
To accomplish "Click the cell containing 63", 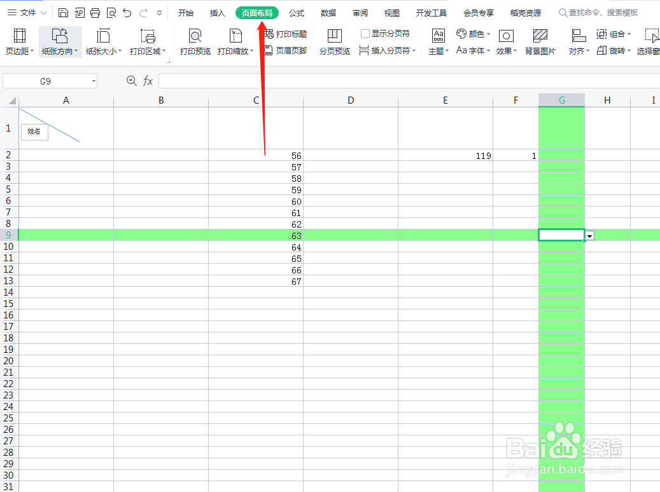I will 256,235.
